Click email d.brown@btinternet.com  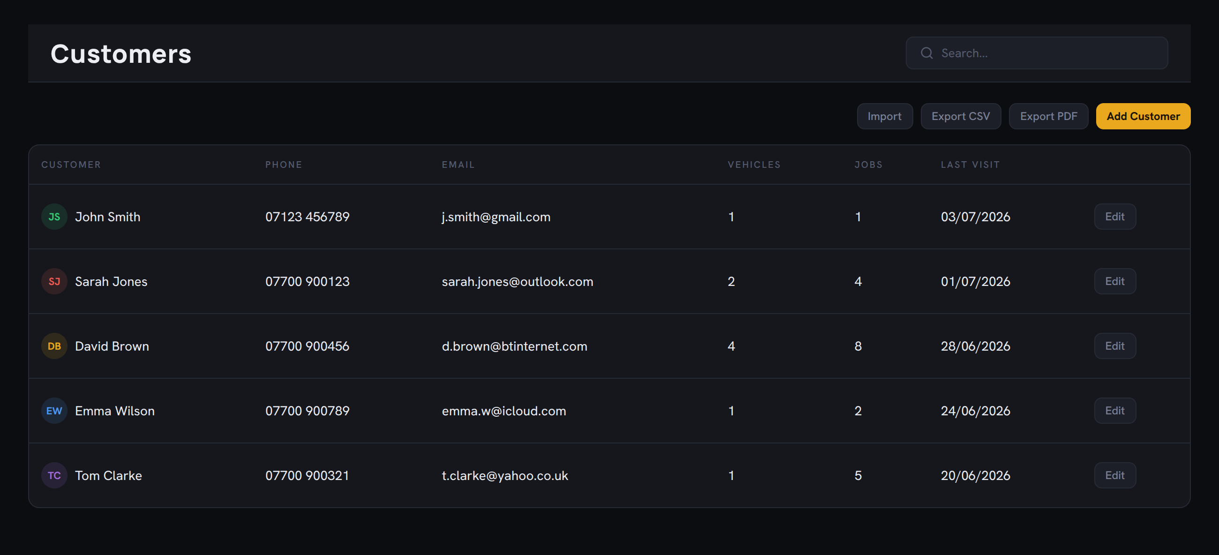[x=514, y=346]
